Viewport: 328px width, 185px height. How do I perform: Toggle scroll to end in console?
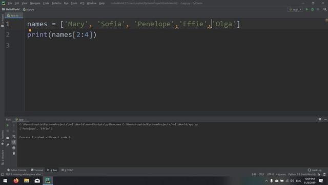click(14, 142)
